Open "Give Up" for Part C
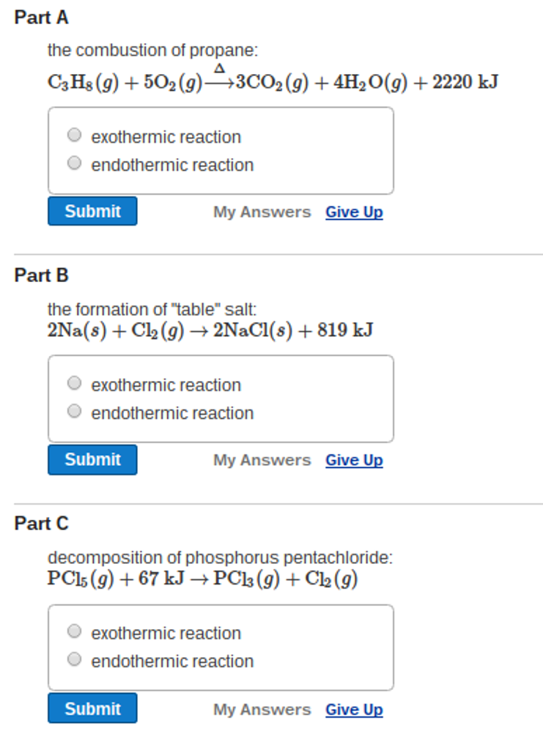Screen dimensions: 543x750 [x=353, y=709]
